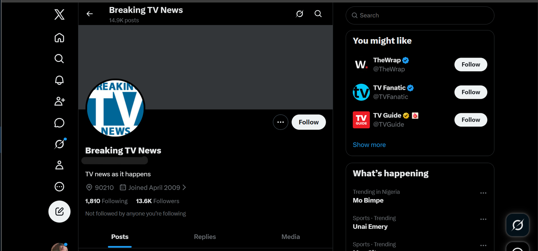
Task: Compose a new post button
Action: tap(60, 211)
